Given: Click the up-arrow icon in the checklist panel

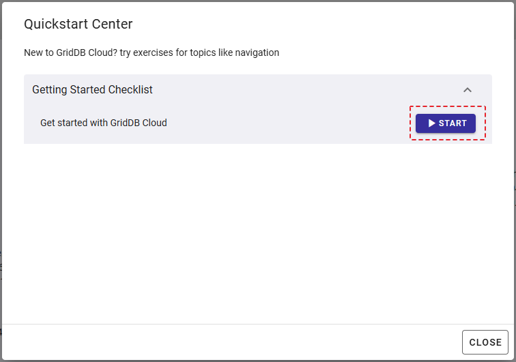Looking at the screenshot, I should pyautogui.click(x=468, y=89).
